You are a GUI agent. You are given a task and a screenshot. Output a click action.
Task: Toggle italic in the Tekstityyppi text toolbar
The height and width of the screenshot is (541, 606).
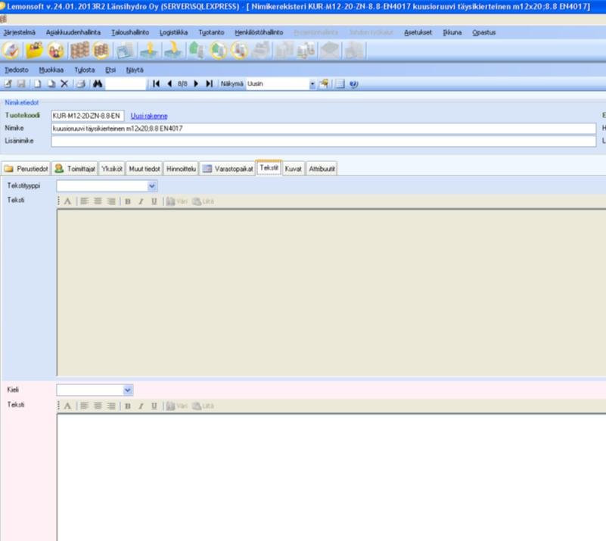tap(141, 201)
